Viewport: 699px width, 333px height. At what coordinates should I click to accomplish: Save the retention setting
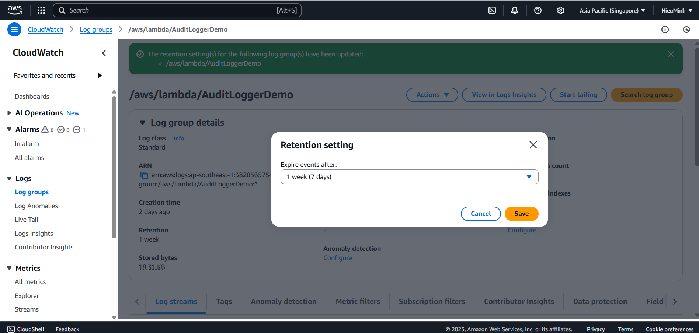coord(522,214)
